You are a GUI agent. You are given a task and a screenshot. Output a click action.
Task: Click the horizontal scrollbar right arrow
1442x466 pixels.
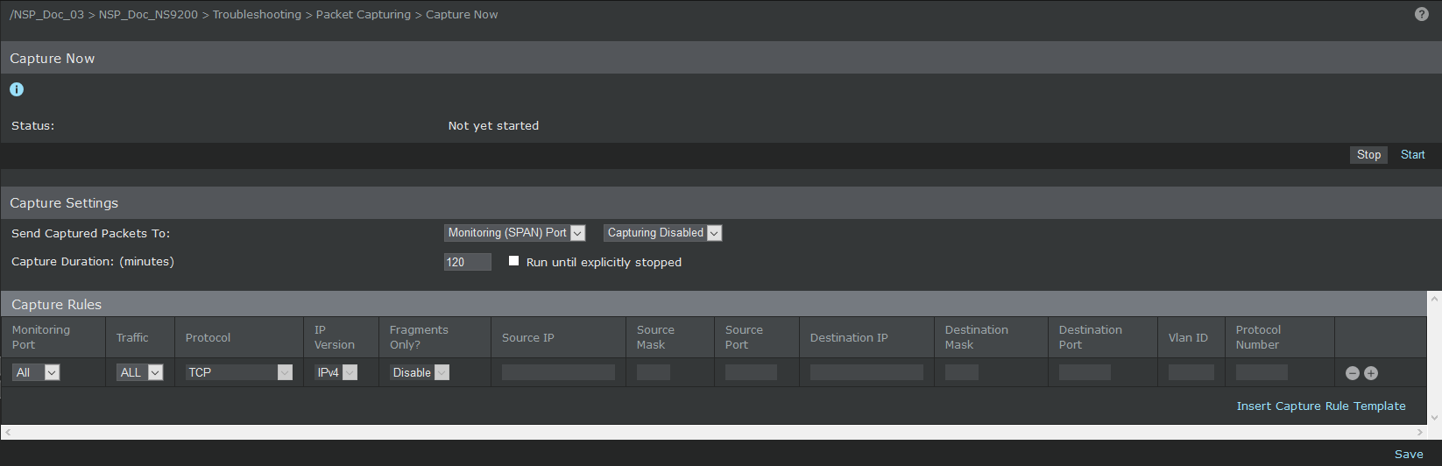(x=1420, y=432)
